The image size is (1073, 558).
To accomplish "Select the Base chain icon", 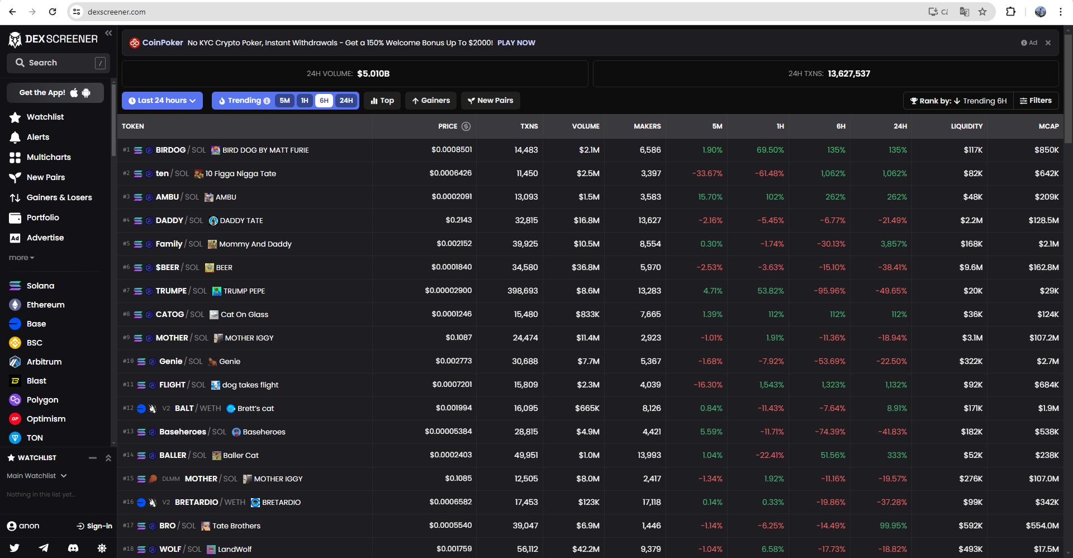I will (15, 324).
